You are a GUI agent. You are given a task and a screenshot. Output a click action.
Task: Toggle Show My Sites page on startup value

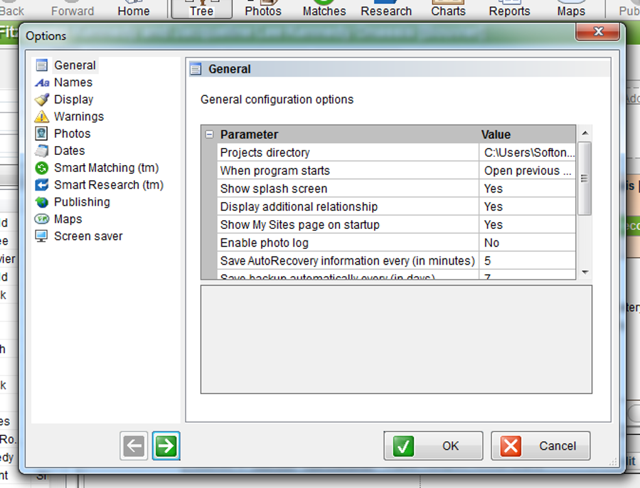(527, 225)
